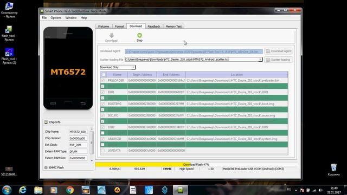Toggle the ANDROID row checkbox
The image size is (347, 195).
(x=102, y=139)
